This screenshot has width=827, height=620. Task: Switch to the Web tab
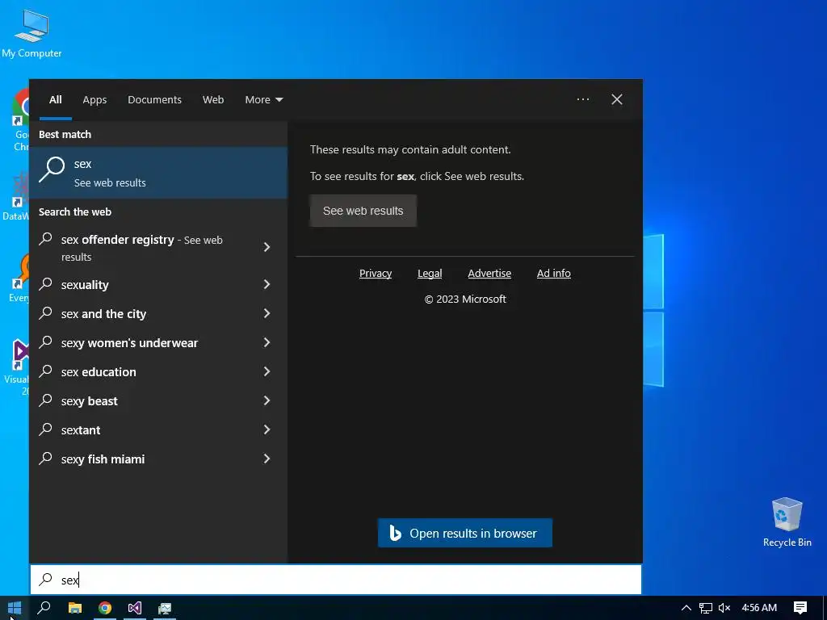pos(213,99)
